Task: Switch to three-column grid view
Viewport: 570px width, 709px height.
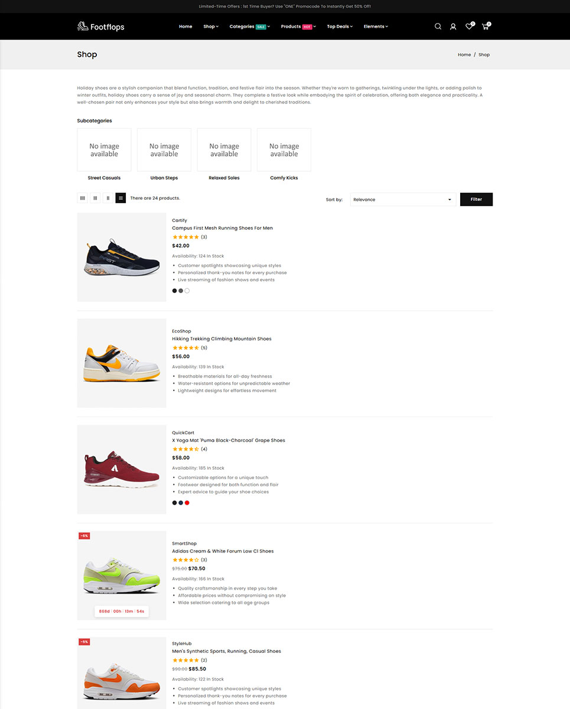Action: click(95, 199)
